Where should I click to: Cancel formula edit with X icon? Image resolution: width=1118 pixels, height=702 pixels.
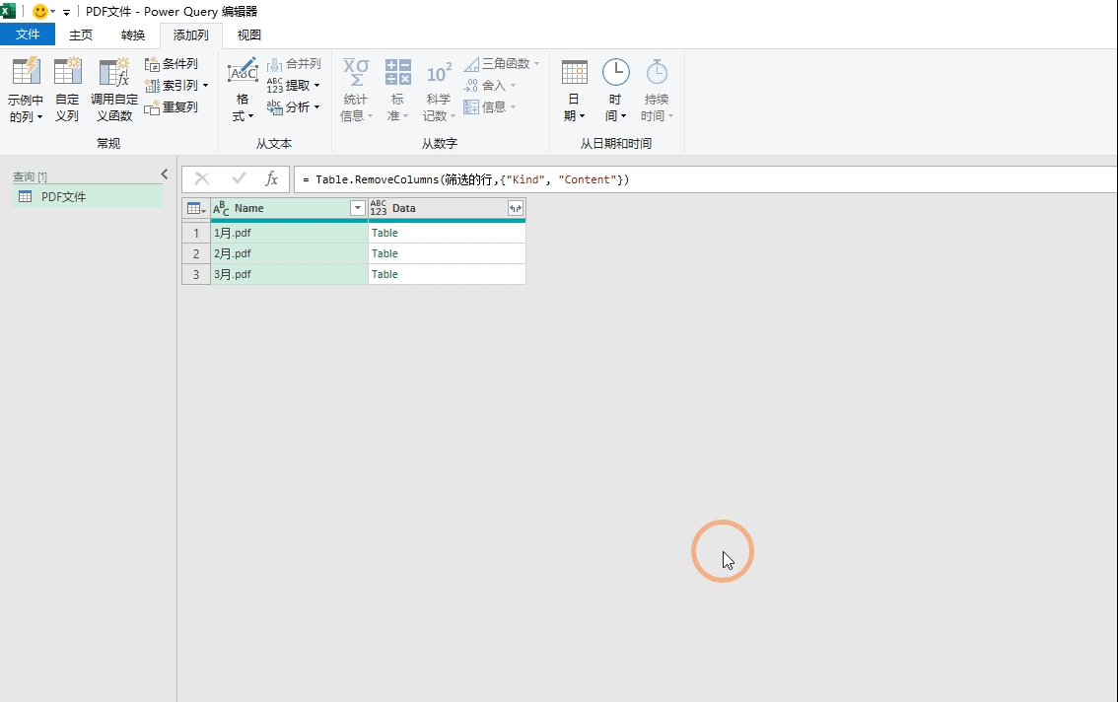point(202,179)
